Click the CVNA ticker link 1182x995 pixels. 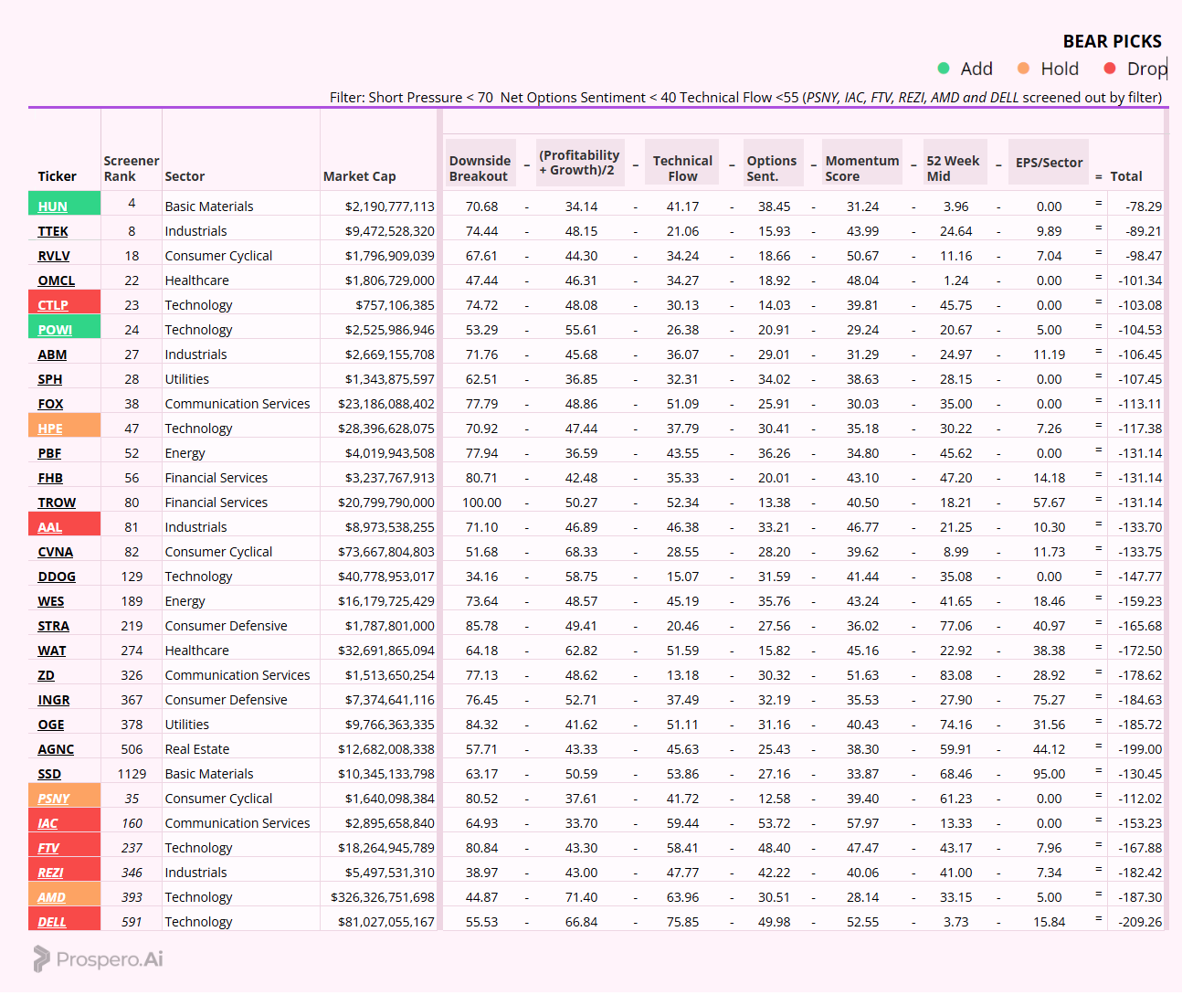coord(56,552)
